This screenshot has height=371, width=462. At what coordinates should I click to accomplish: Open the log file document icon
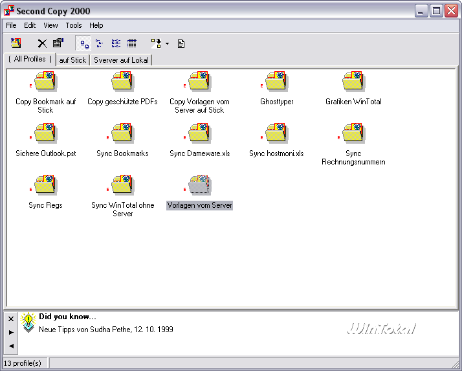[x=181, y=44]
